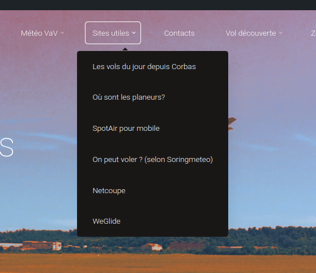Select the cut-off menu item starting with Z
Viewport: 316px width, 273px height.
click(x=313, y=33)
